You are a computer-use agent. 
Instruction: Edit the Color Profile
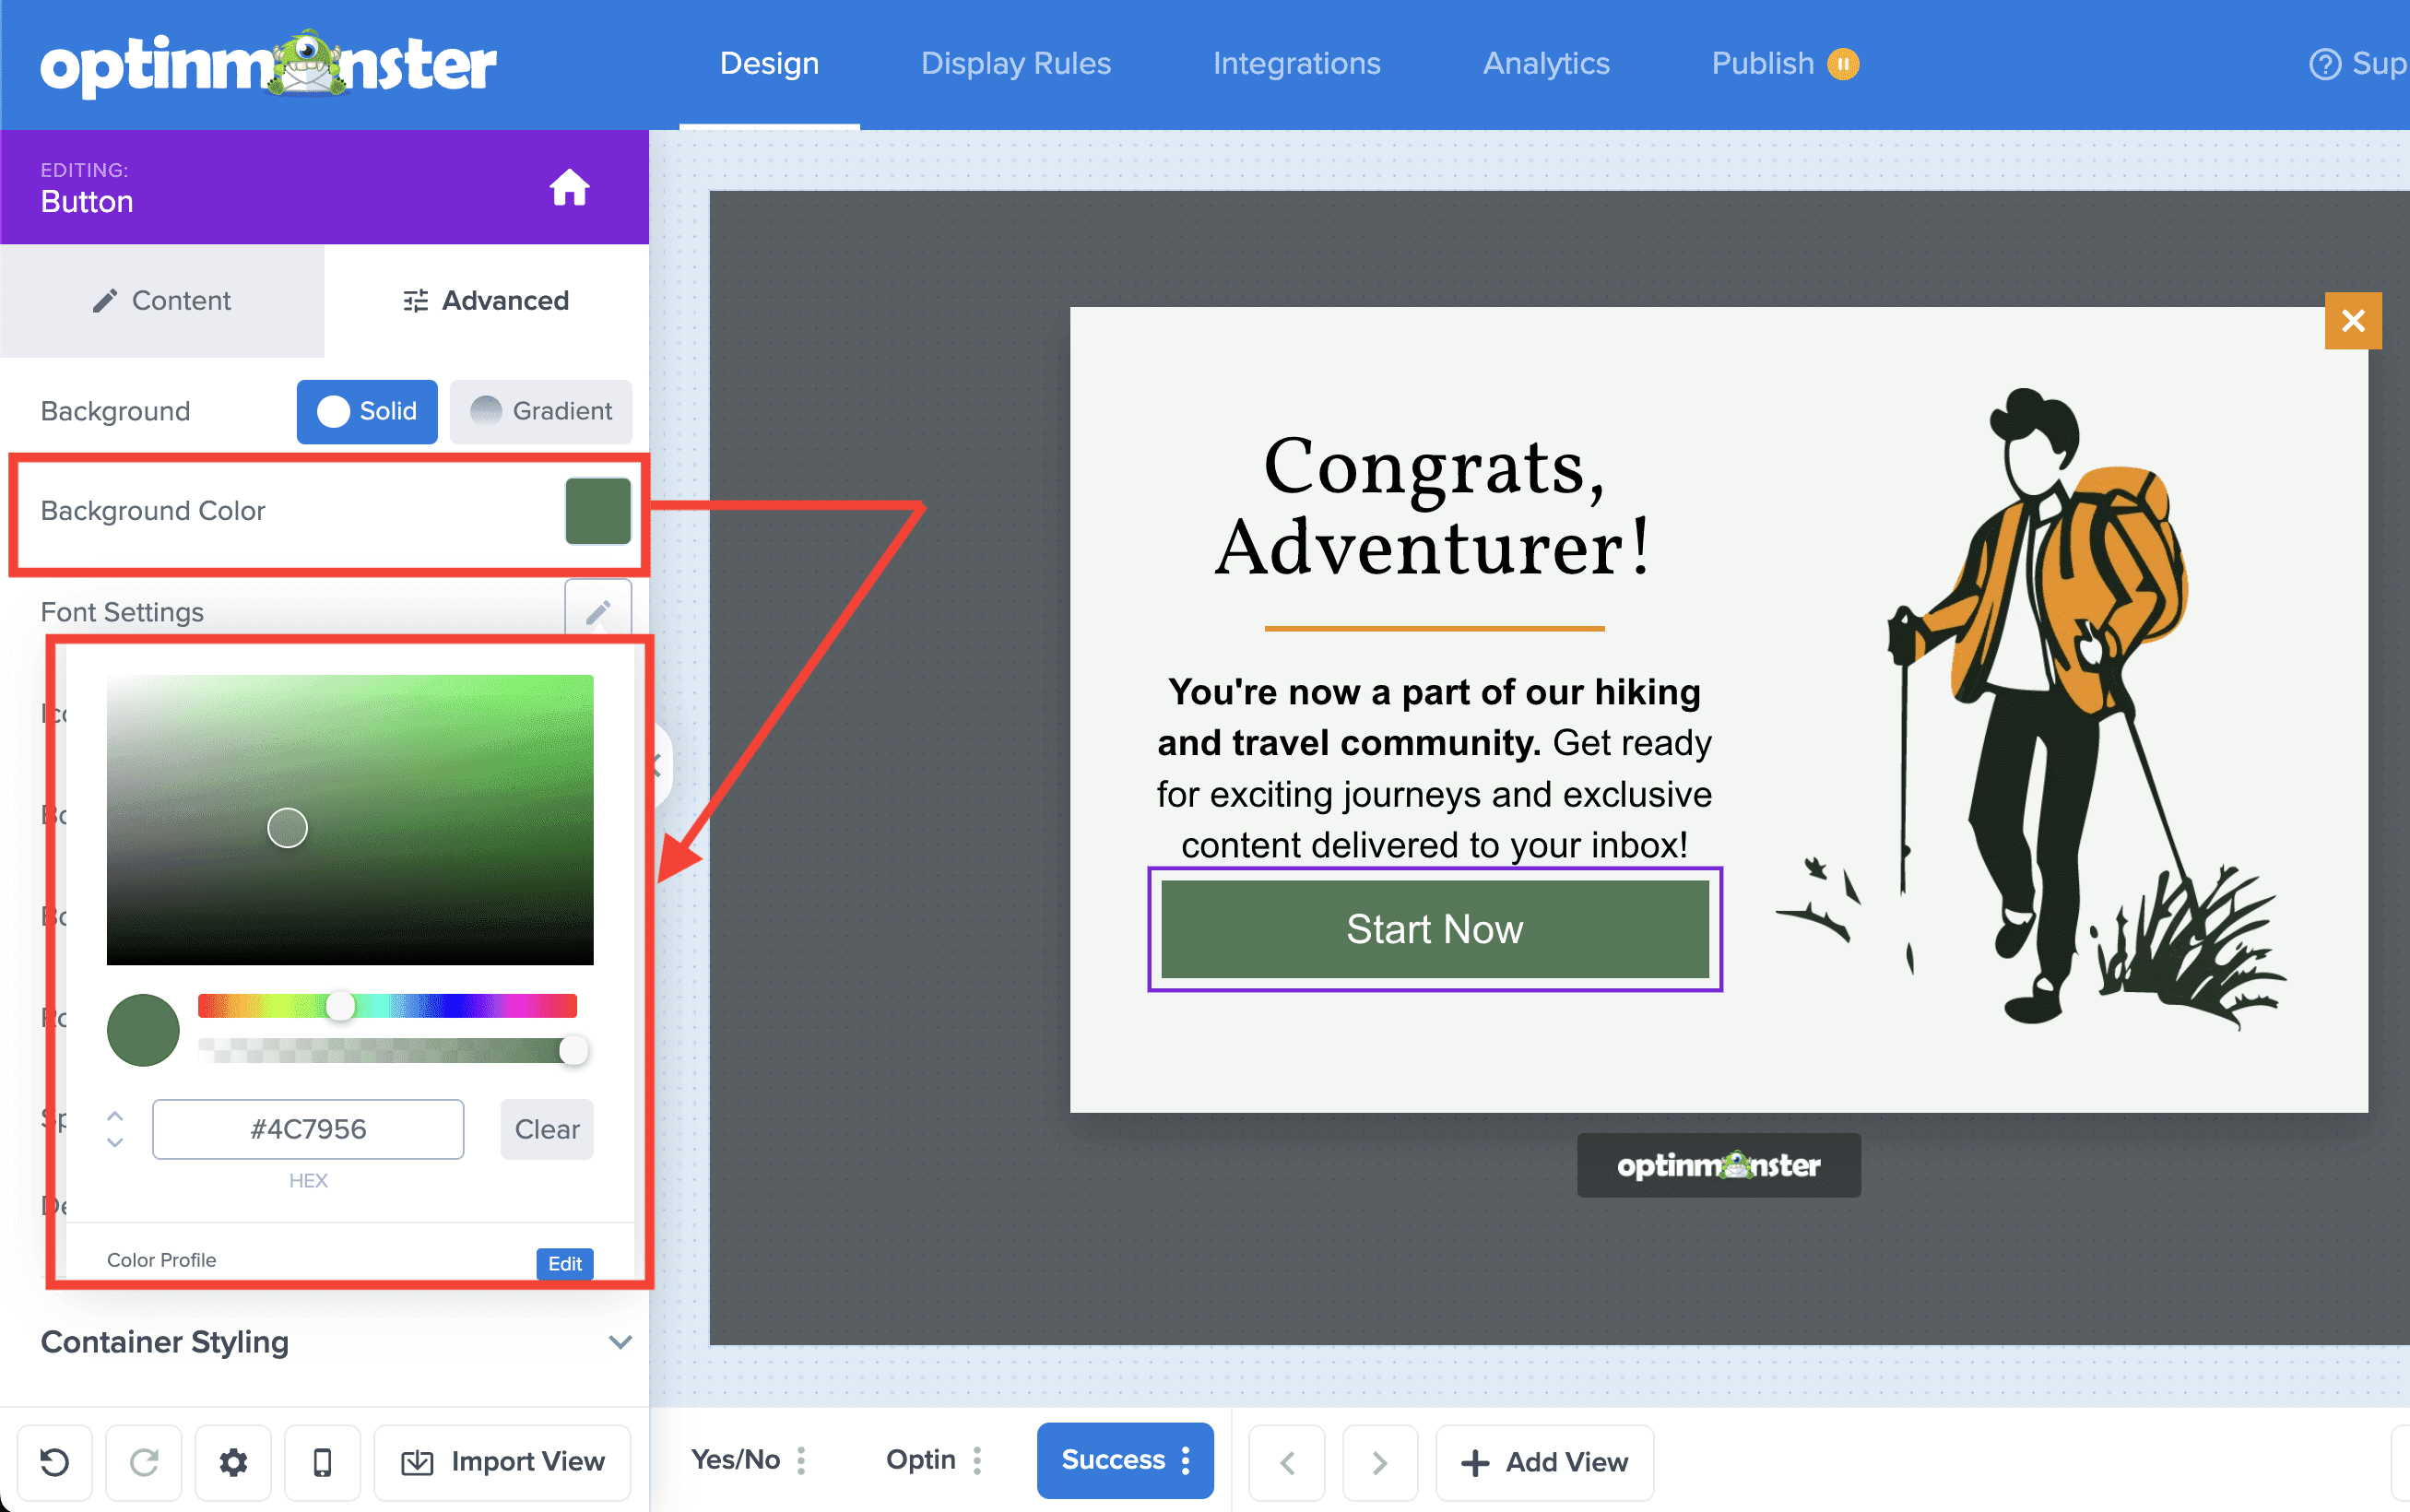click(564, 1263)
